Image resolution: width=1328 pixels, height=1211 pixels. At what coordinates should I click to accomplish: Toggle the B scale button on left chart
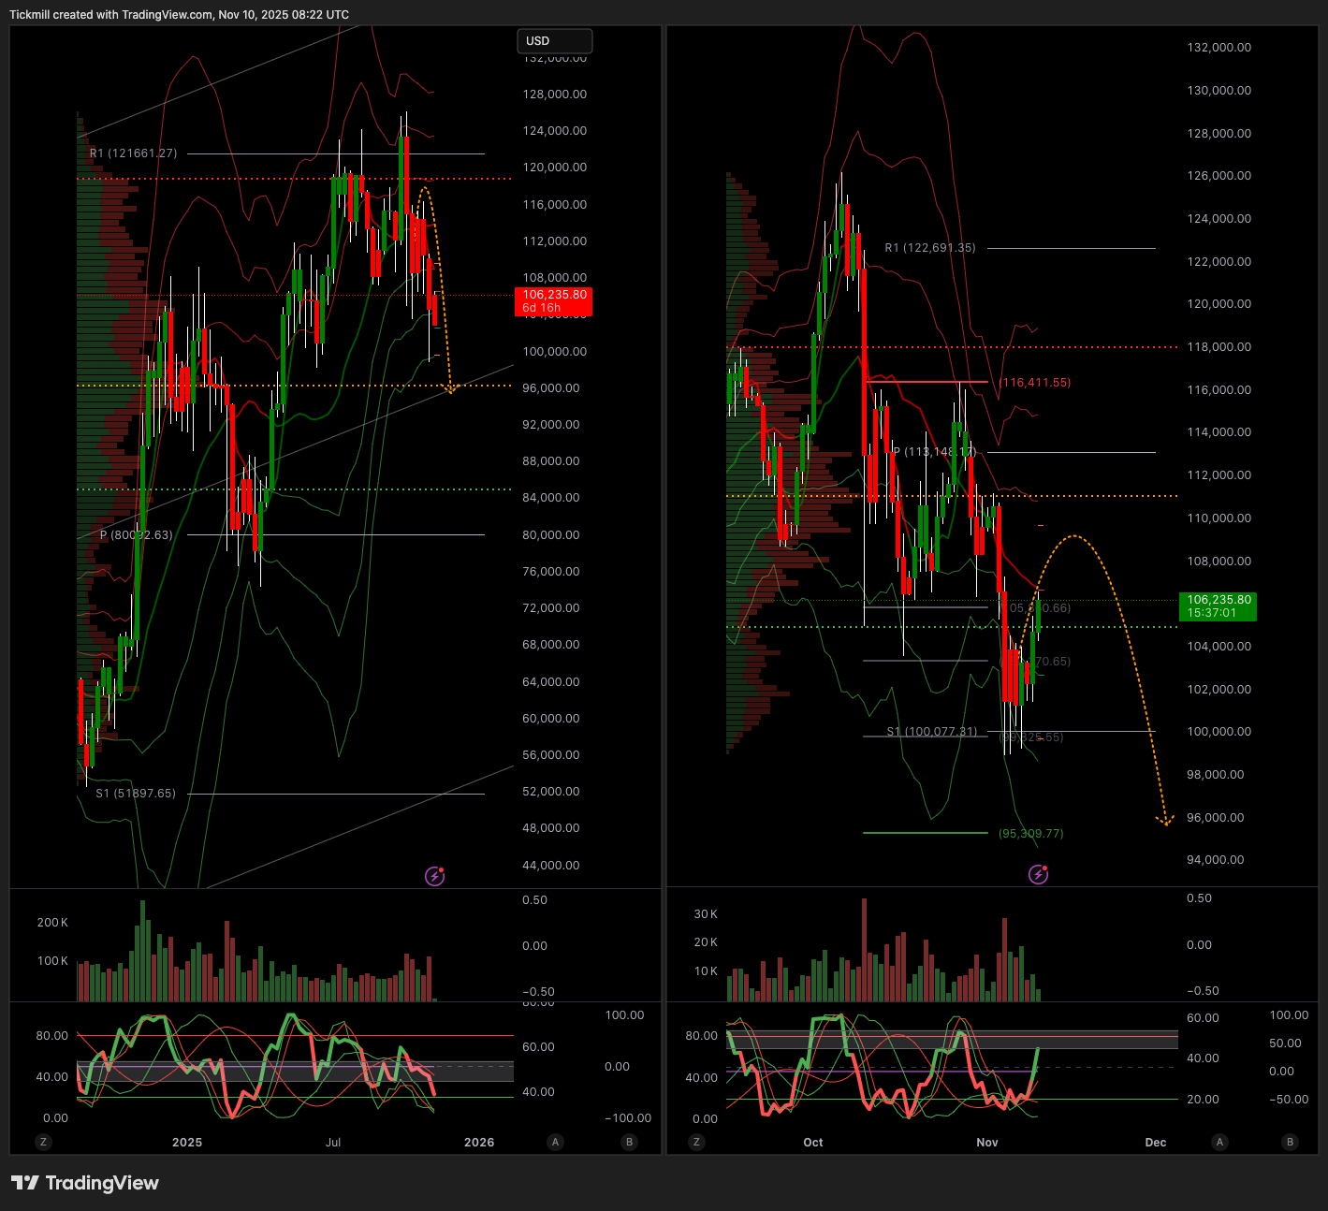click(629, 1142)
